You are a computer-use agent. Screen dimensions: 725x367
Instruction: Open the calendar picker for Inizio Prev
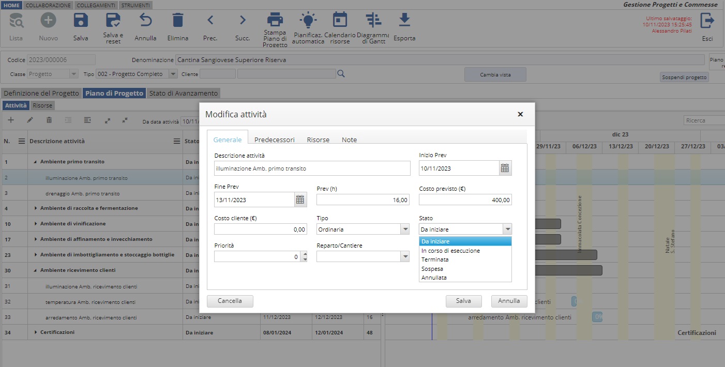[x=505, y=168]
